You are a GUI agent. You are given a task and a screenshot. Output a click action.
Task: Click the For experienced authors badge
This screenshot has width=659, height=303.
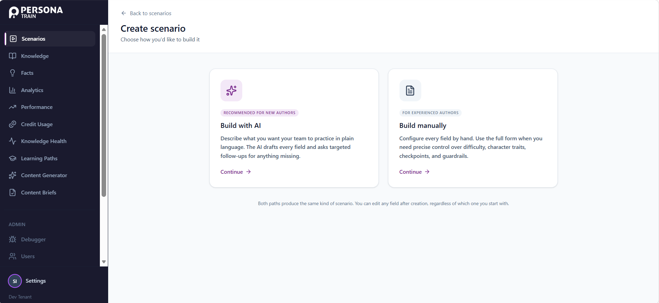click(x=430, y=113)
